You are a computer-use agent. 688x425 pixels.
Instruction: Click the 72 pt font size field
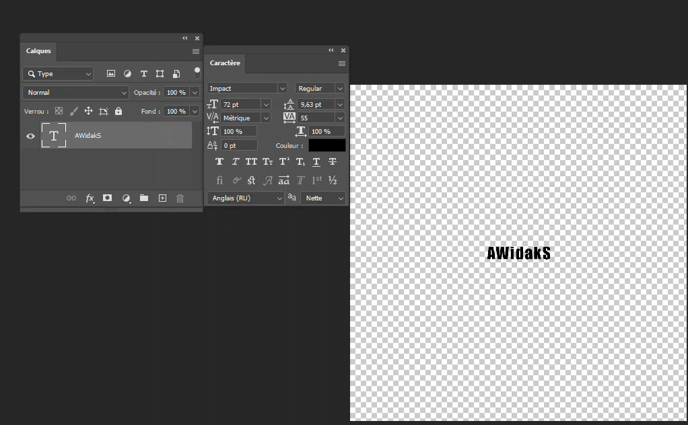[x=240, y=105]
